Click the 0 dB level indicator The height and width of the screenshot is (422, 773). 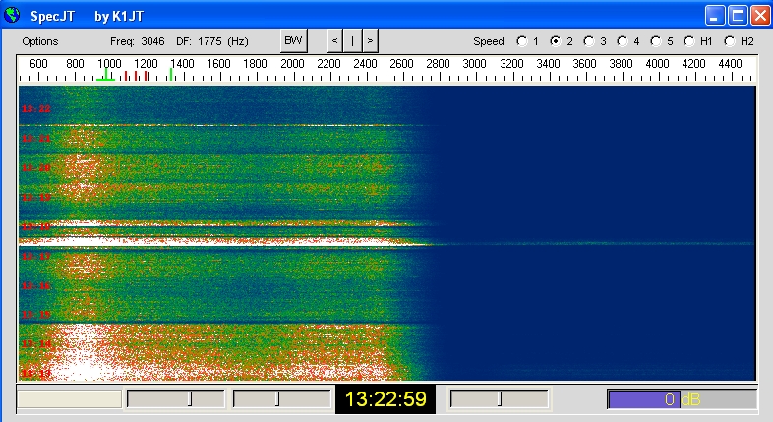click(x=682, y=398)
